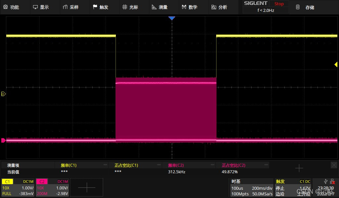Click the C1 -383mV offset value
The image size is (339, 198).
[26, 193]
